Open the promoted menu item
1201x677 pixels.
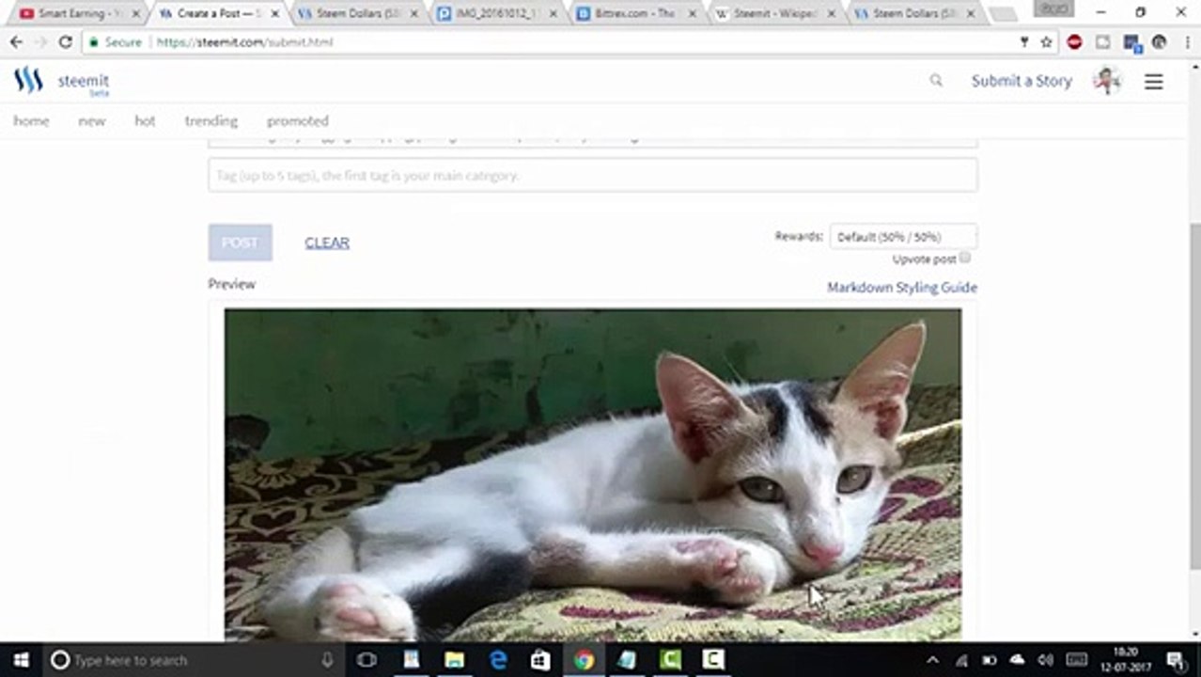click(x=298, y=121)
